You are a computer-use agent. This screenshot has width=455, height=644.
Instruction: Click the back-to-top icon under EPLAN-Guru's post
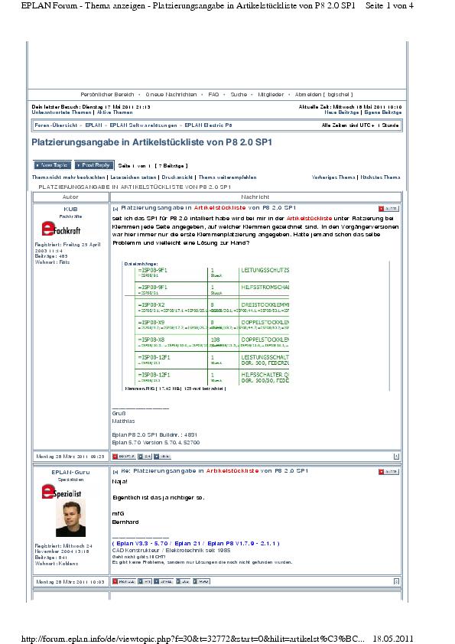(396, 581)
